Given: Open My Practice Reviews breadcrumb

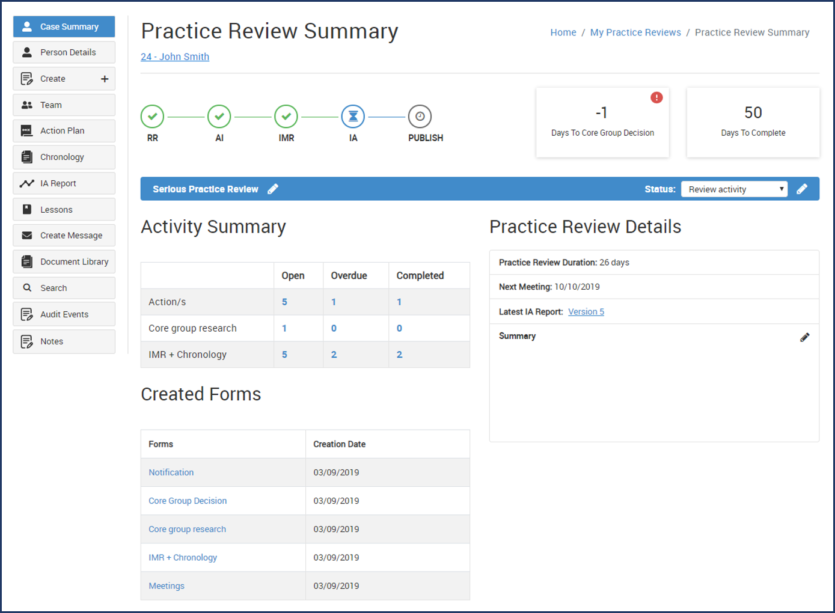Looking at the screenshot, I should click(635, 32).
